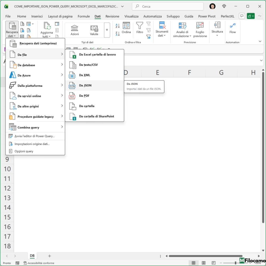Open the Da Azure submenu
Viewport: 266px width, 266px height.
[x=35, y=75]
